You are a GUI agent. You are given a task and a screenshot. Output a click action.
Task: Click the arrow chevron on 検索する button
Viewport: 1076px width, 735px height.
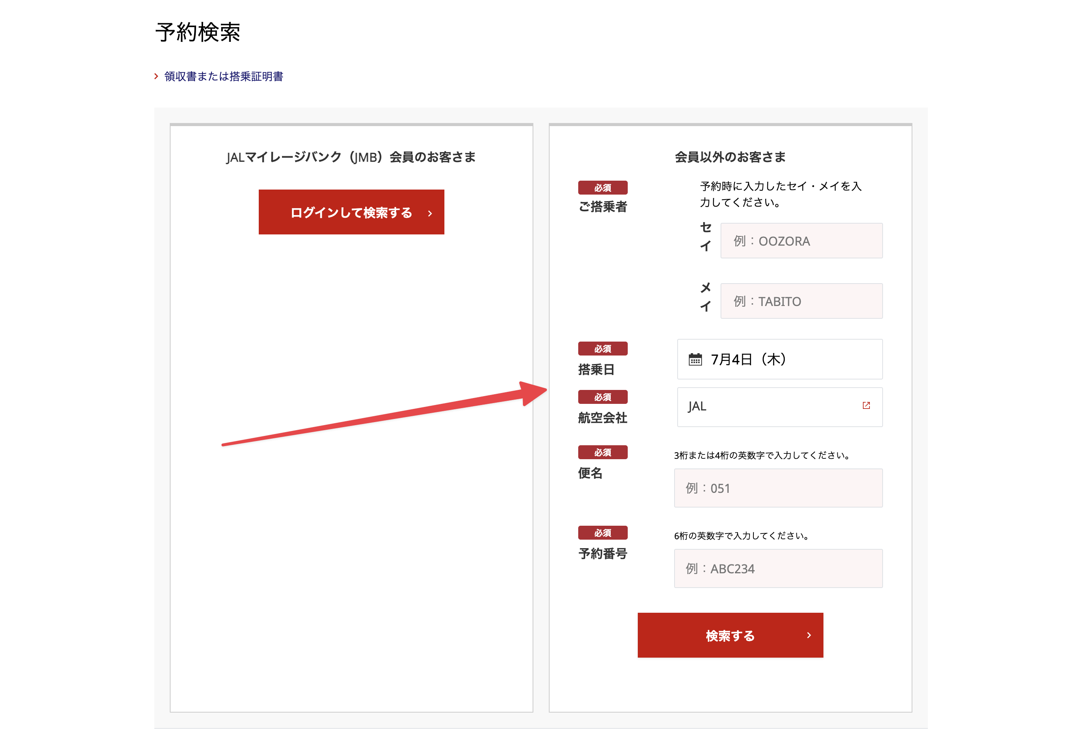pos(808,635)
